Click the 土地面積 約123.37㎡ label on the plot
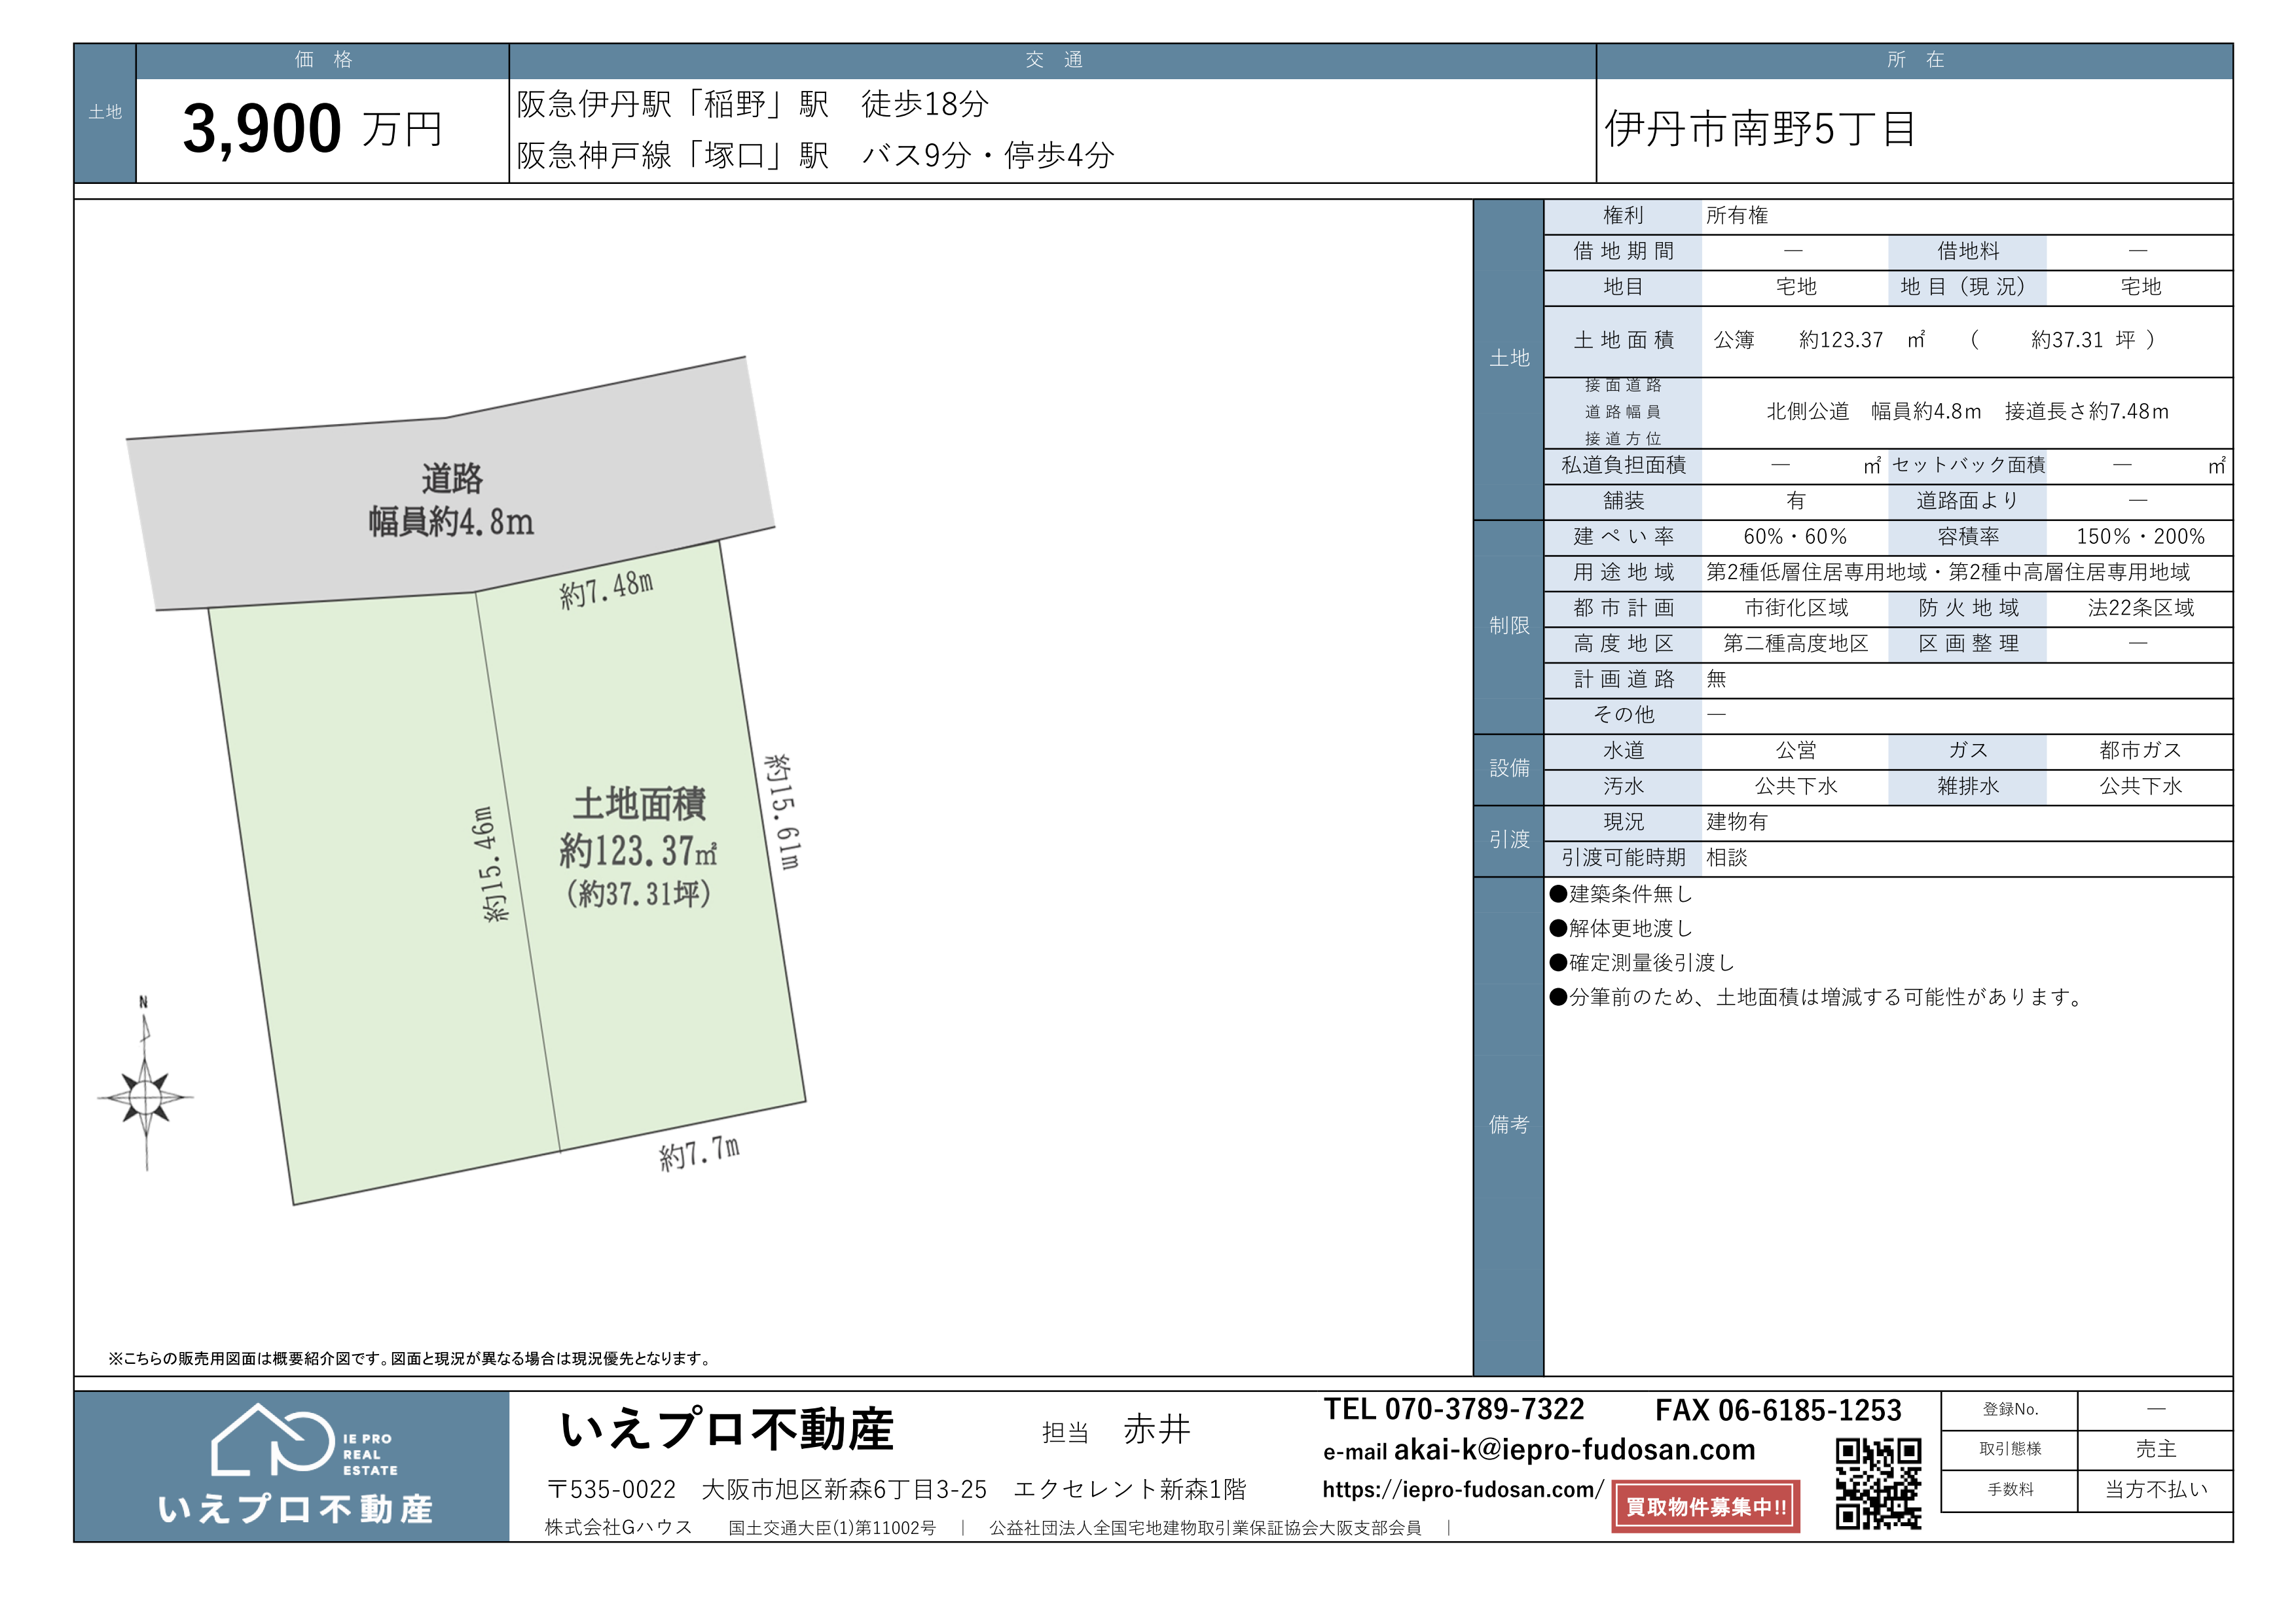Screen dimensions: 2296x1623 pyautogui.click(x=639, y=847)
